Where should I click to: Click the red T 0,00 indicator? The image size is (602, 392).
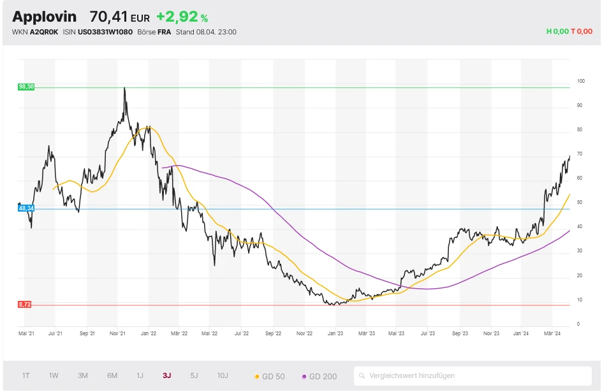(x=581, y=31)
